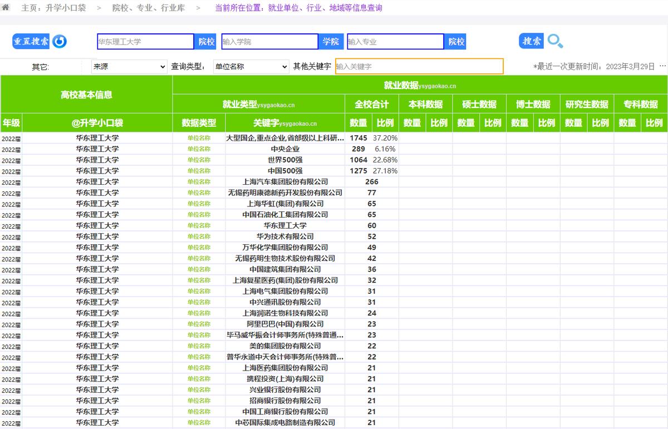668x429 pixels.
Task: Click the 6.16% ratio value
Action: 385,149
